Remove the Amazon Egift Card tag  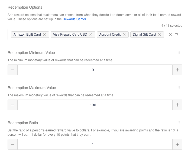[x=44, y=35]
